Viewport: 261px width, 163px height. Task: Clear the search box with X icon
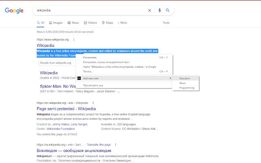(x=150, y=10)
